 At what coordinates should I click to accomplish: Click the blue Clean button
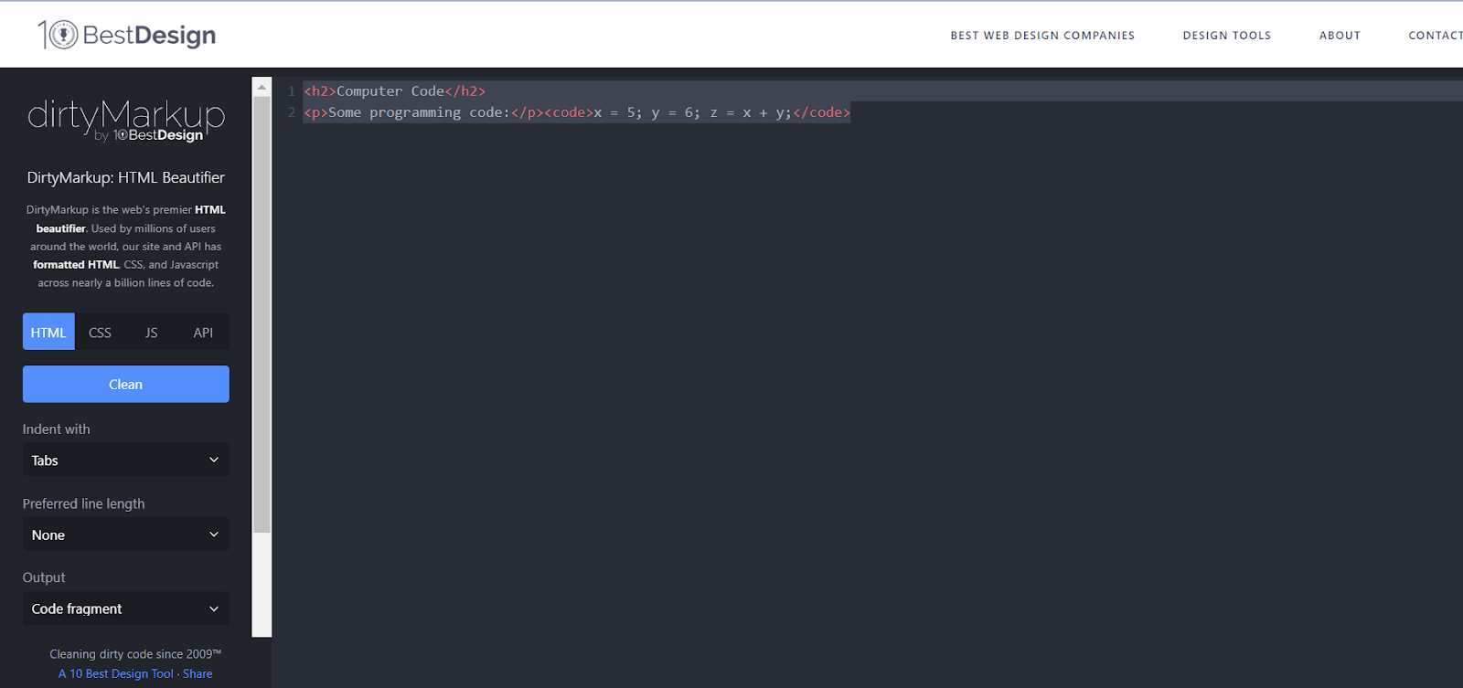[x=126, y=384]
